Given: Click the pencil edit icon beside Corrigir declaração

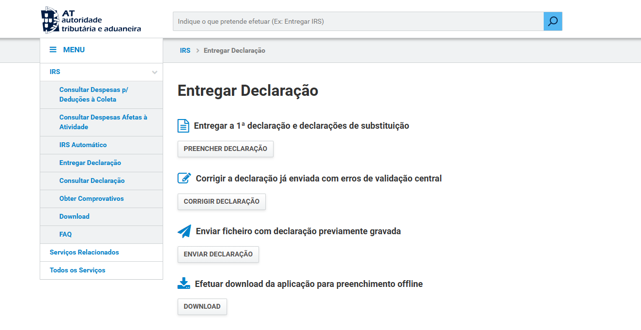Looking at the screenshot, I should tap(184, 178).
